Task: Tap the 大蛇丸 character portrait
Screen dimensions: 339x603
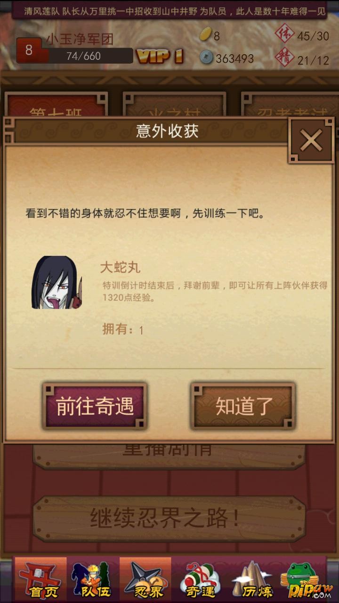Action: click(56, 282)
